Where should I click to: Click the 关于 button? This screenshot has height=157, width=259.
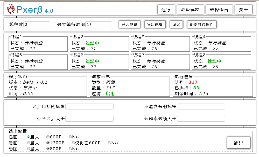pos(243,10)
